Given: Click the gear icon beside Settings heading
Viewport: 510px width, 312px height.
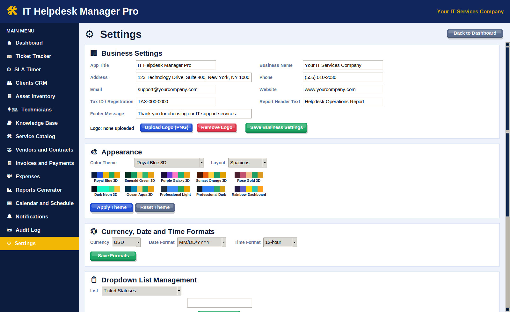Looking at the screenshot, I should 90,34.
